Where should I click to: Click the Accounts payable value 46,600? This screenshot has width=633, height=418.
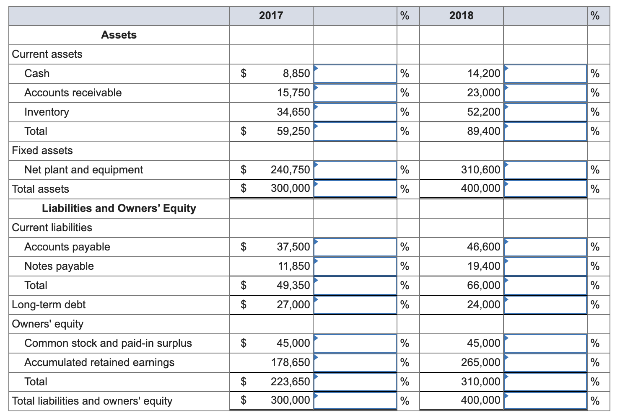[484, 247]
